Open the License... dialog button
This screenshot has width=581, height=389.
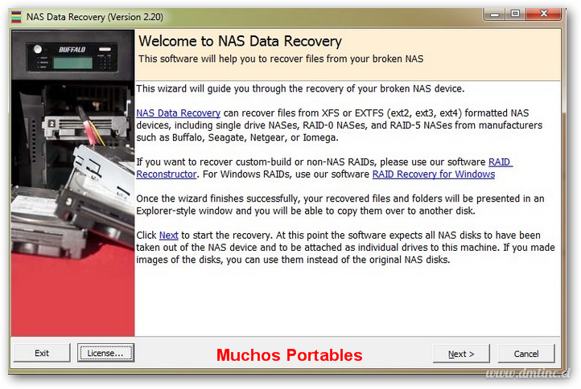click(105, 353)
